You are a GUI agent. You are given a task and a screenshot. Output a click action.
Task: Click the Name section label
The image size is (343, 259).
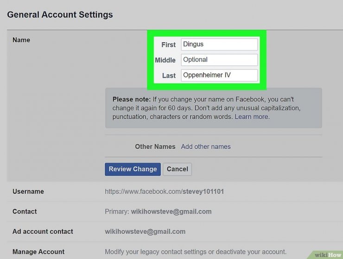point(21,40)
